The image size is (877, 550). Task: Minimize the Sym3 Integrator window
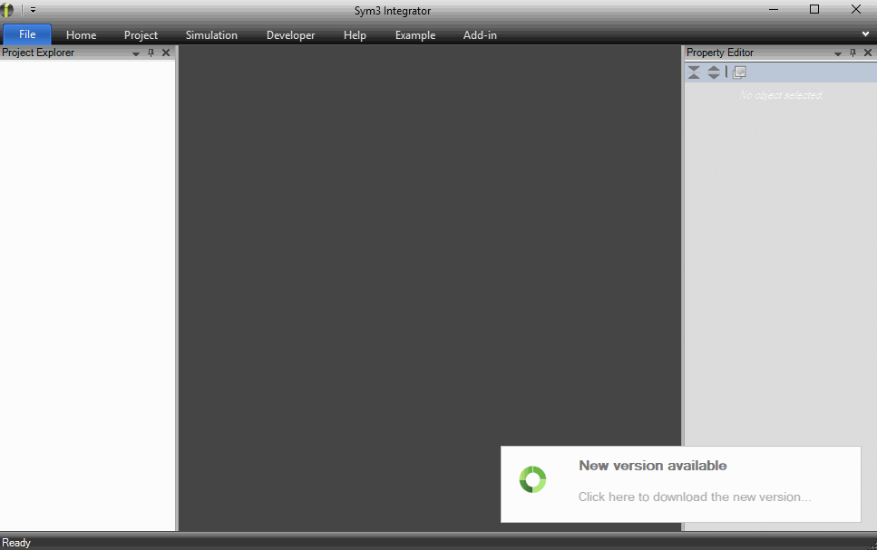[x=774, y=9]
